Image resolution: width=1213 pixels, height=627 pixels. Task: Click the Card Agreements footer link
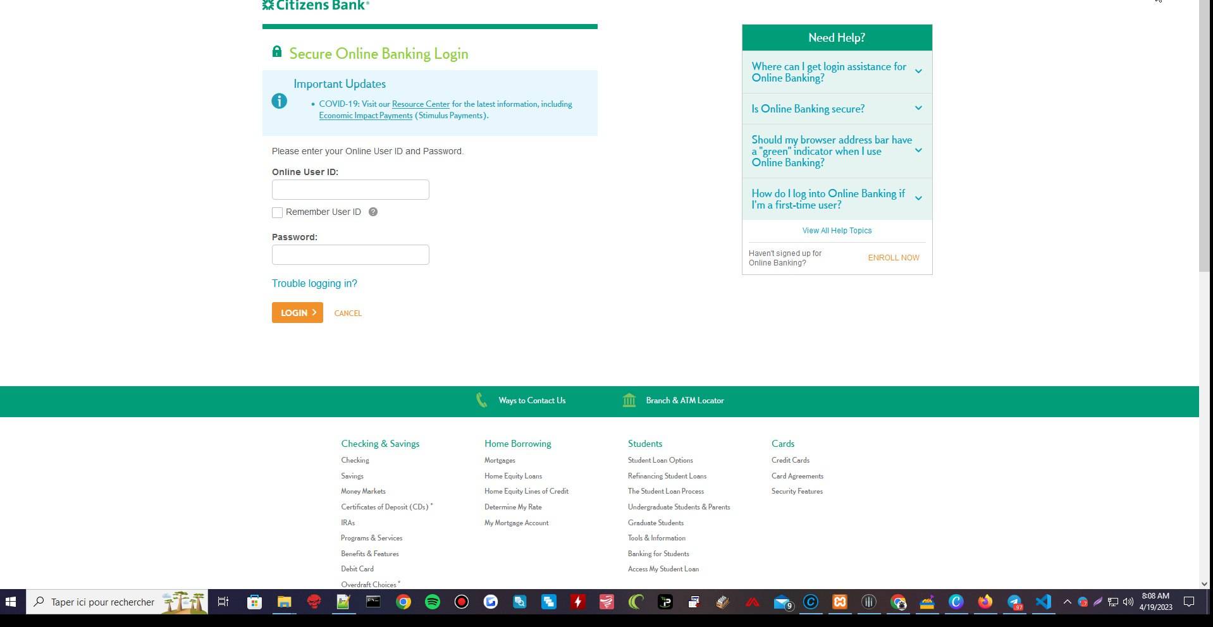pos(797,476)
